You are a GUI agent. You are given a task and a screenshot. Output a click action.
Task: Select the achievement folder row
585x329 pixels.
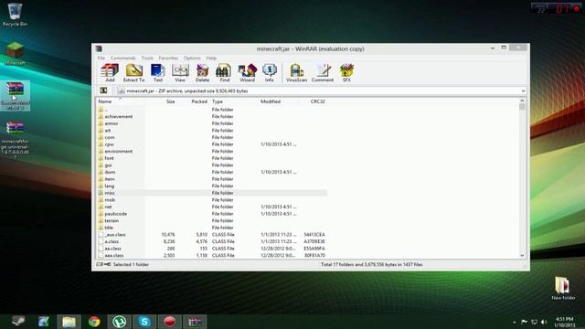(x=212, y=116)
